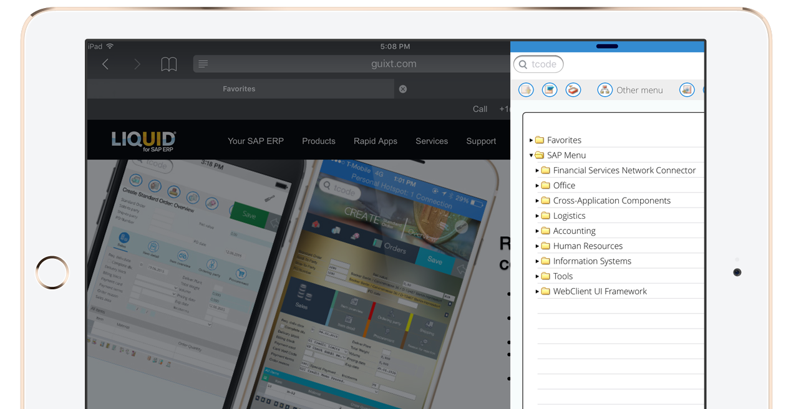
Task: Click the SAP menu toolbar icon
Action: pyautogui.click(x=550, y=90)
